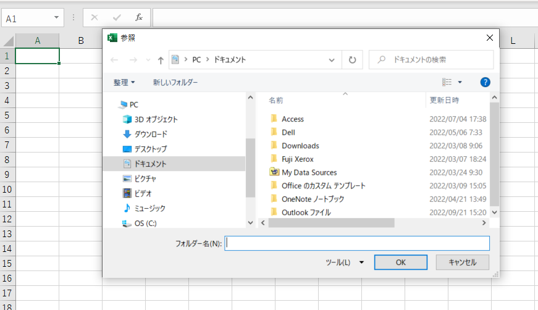The image size is (538, 310).
Task: Open the Name Box dropdown arrow
Action: click(57, 18)
